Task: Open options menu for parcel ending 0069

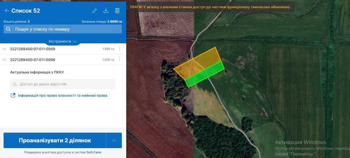Action: [x=120, y=48]
